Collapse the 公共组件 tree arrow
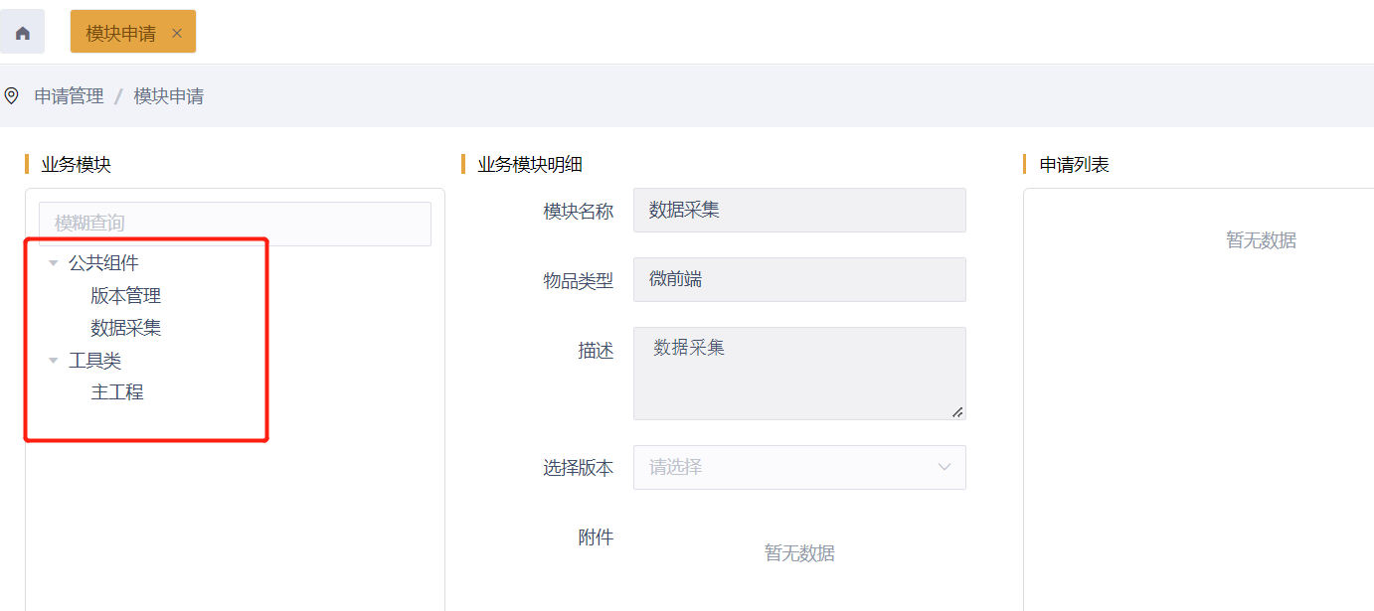The height and width of the screenshot is (611, 1374). [54, 264]
